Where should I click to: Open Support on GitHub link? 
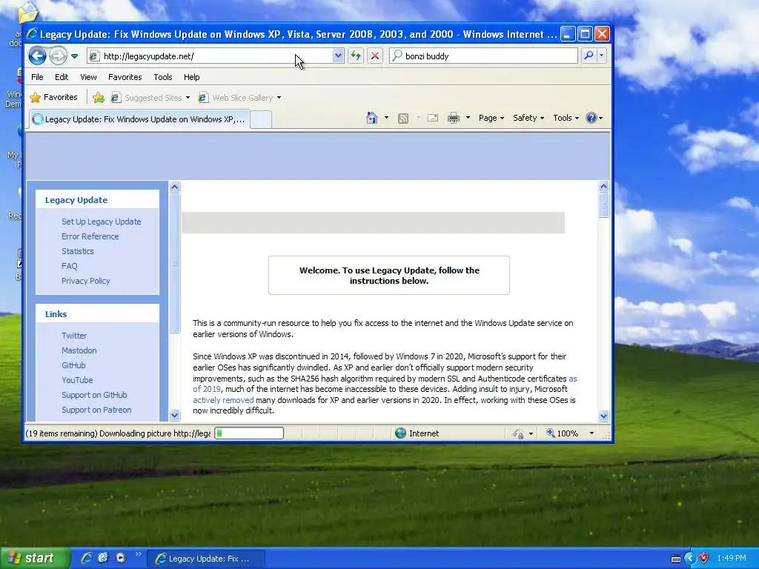(x=94, y=396)
